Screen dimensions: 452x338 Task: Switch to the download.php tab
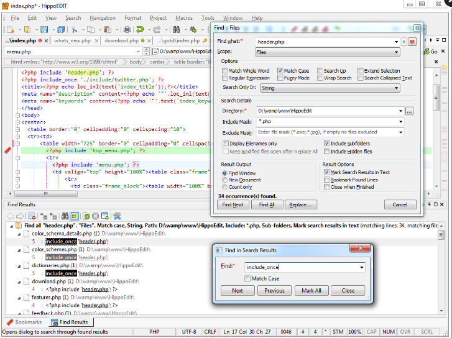[x=121, y=40]
